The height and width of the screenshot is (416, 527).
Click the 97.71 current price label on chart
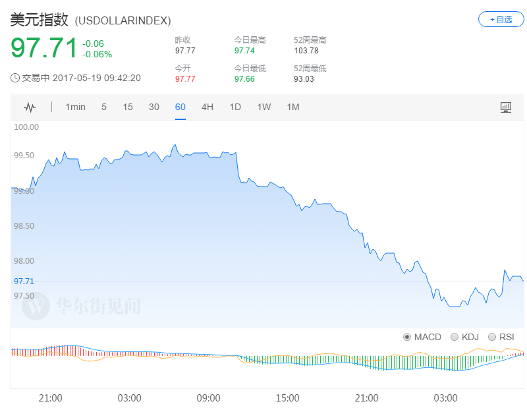23,281
